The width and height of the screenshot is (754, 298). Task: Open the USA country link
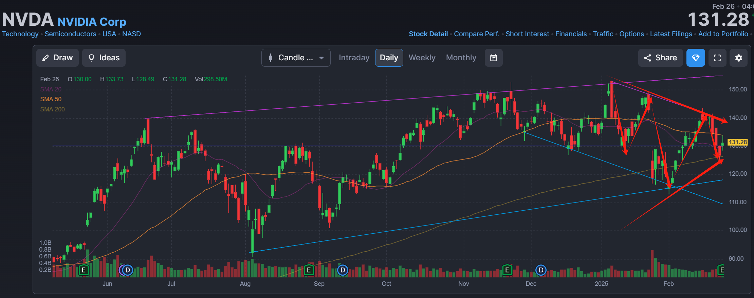tap(109, 34)
